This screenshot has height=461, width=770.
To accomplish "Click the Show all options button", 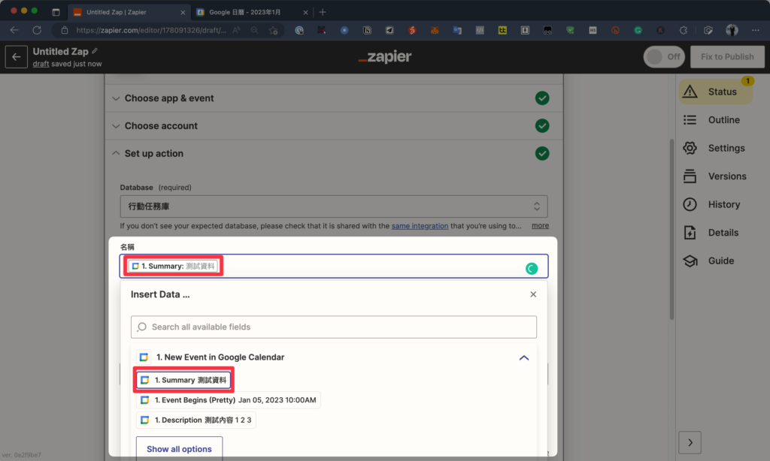I will click(x=179, y=449).
